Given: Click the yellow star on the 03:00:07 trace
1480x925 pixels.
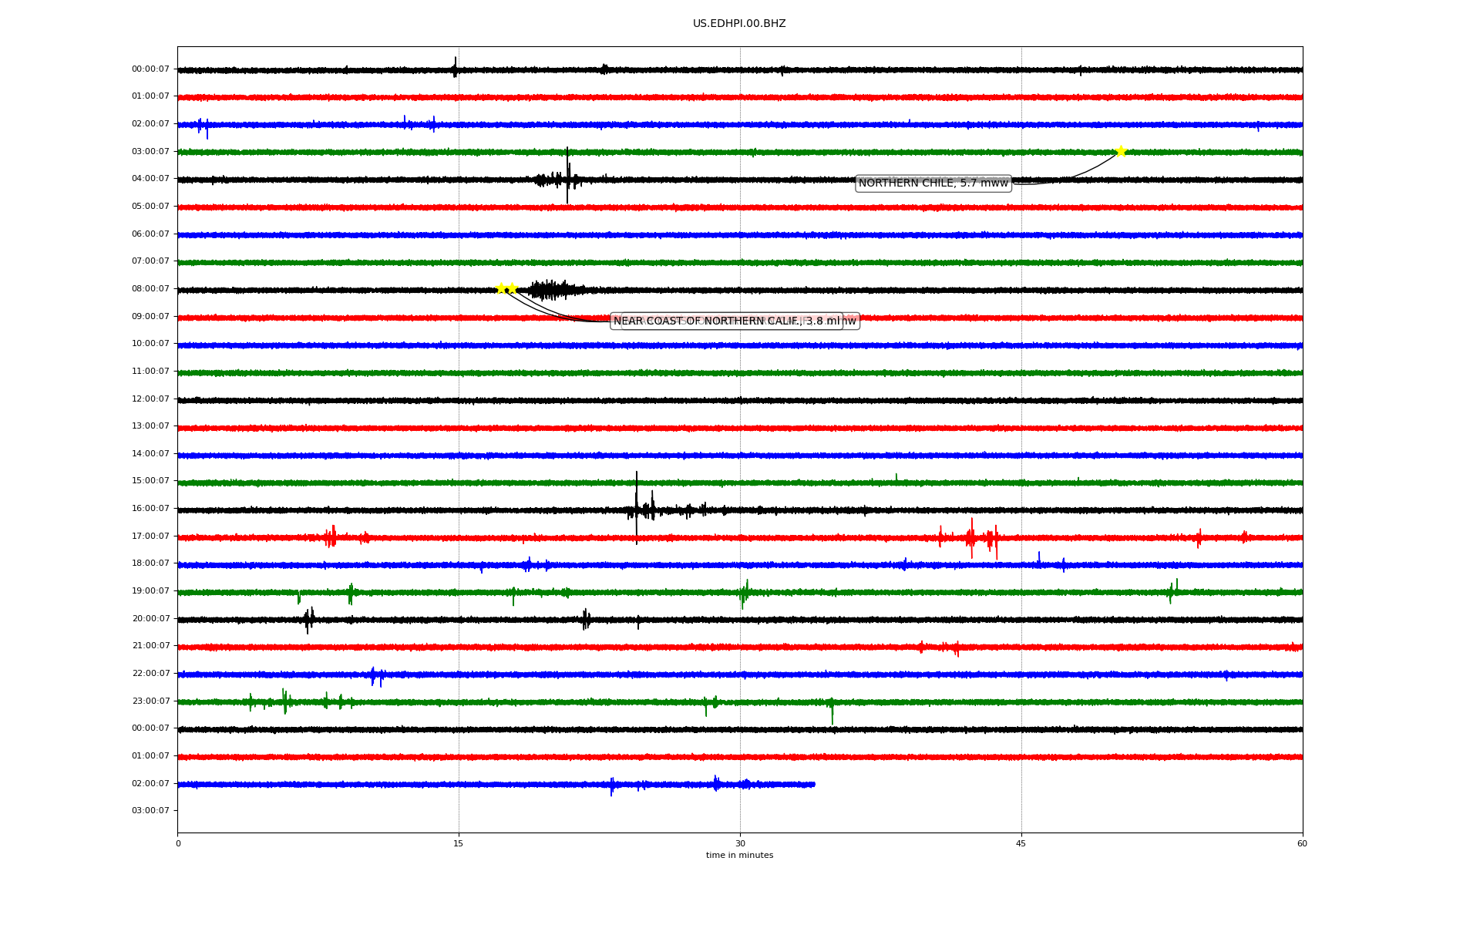Looking at the screenshot, I should tap(1121, 151).
